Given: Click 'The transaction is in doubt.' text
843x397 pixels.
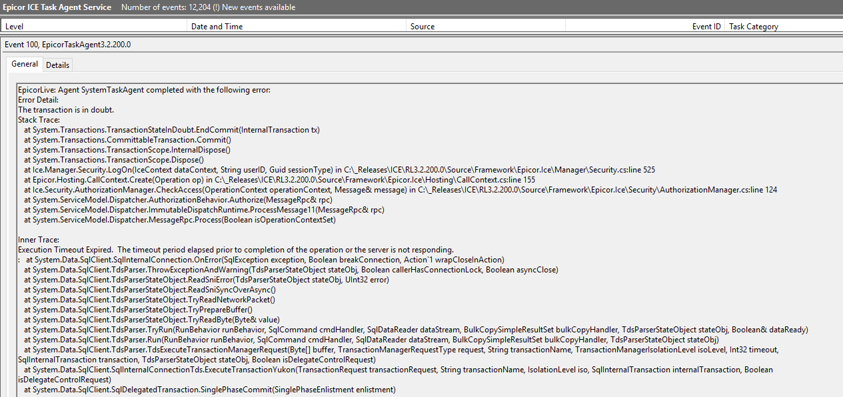Looking at the screenshot, I should (66, 110).
